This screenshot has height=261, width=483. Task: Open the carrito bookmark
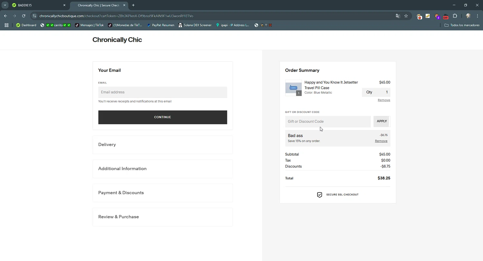pyautogui.click(x=55, y=25)
